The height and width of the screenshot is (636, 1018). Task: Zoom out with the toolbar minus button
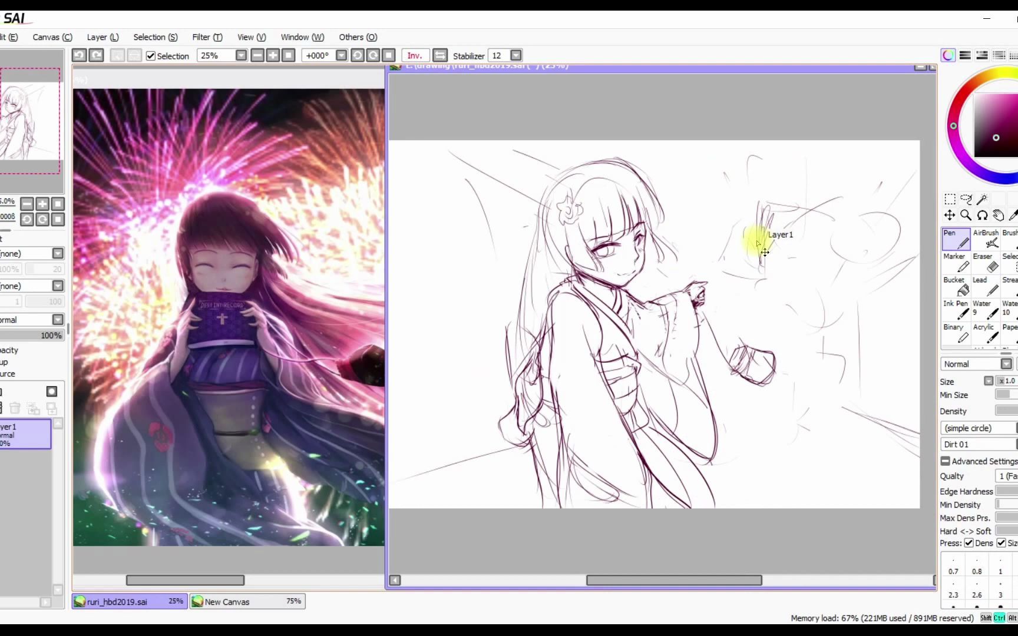tap(257, 55)
